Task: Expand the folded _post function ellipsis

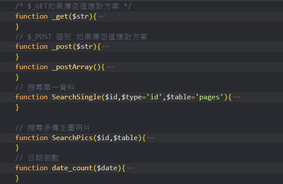Action: [x=105, y=47]
